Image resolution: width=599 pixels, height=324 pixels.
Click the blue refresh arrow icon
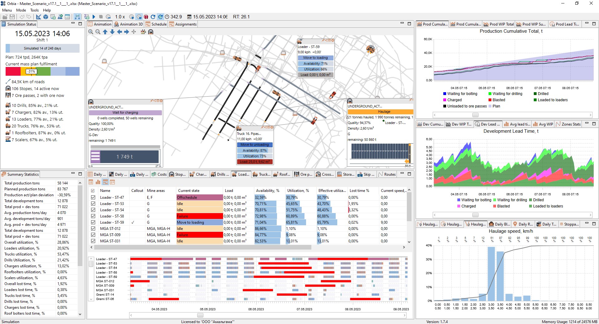click(153, 17)
